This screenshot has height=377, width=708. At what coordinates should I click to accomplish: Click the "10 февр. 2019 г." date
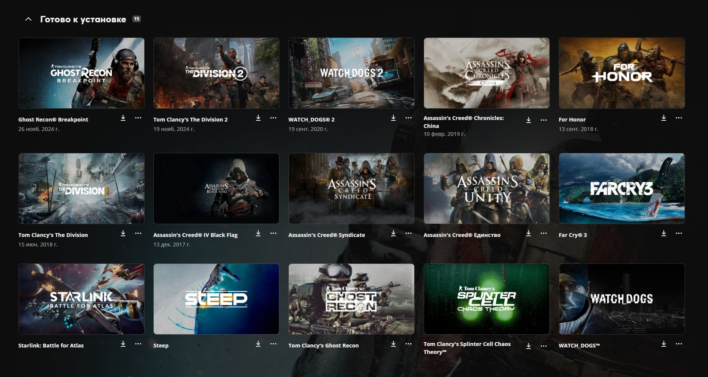(444, 134)
